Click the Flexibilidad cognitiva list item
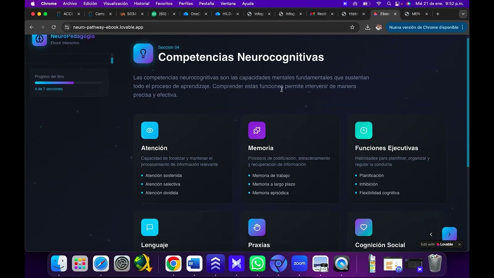The width and height of the screenshot is (494, 278). tap(379, 193)
